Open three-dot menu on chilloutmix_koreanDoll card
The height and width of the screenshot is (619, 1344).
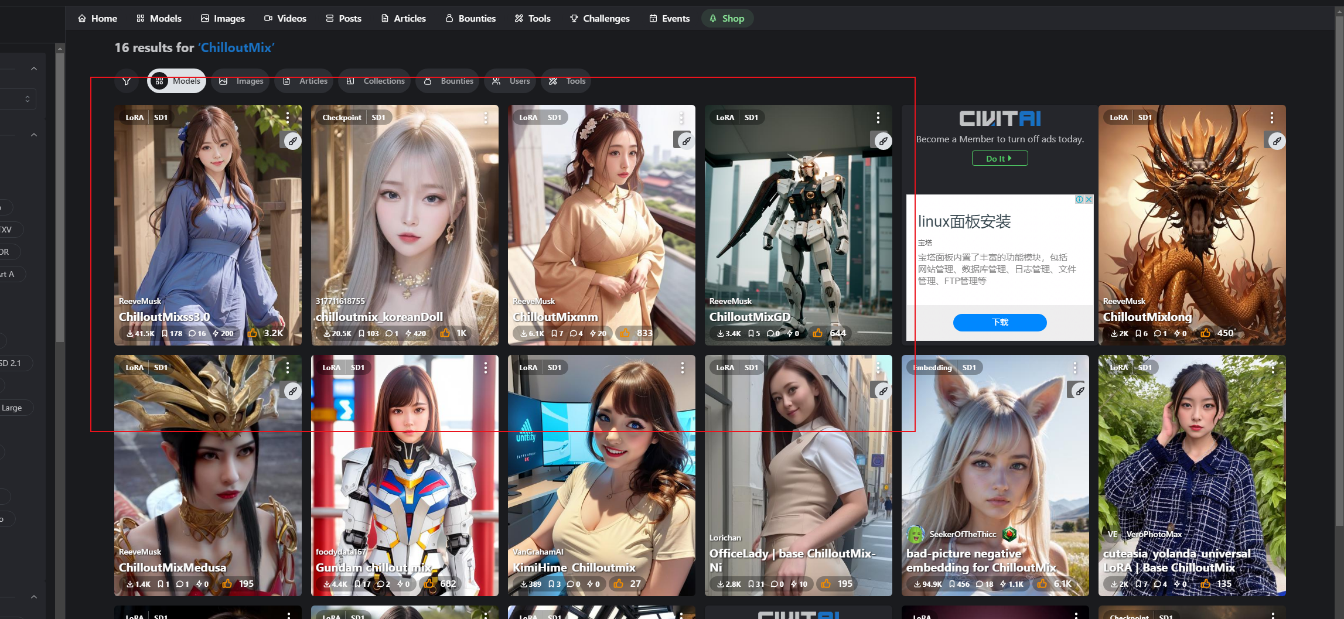click(x=485, y=118)
